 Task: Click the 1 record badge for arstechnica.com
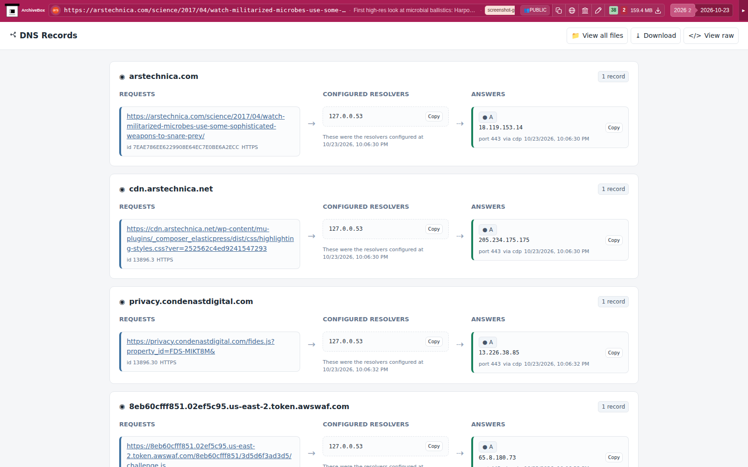tap(613, 77)
